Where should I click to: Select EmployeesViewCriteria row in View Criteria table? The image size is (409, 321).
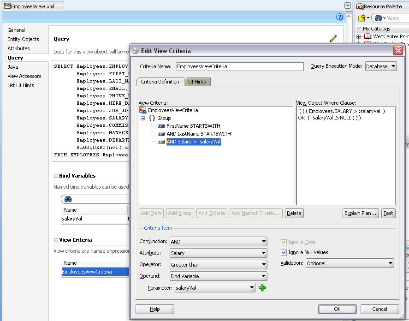click(95, 272)
